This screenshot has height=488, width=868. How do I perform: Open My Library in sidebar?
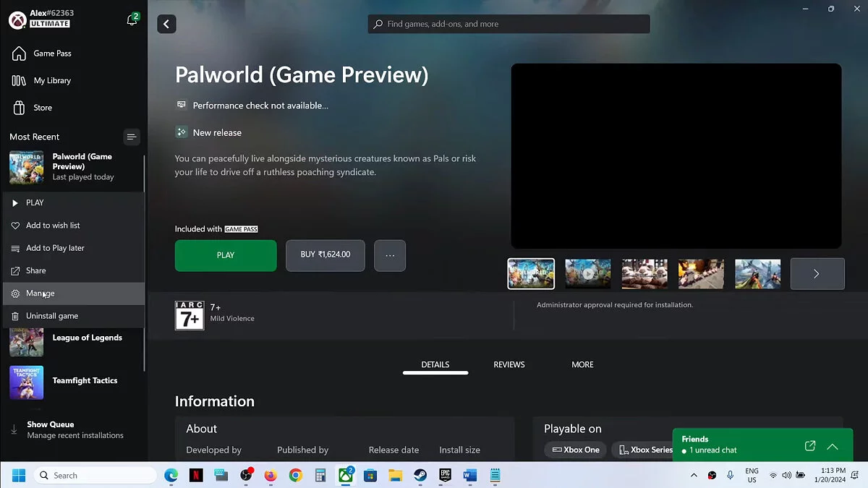[52, 81]
